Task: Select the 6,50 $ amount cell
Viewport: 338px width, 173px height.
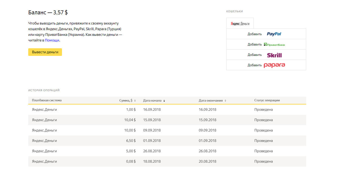Action: tap(131, 141)
